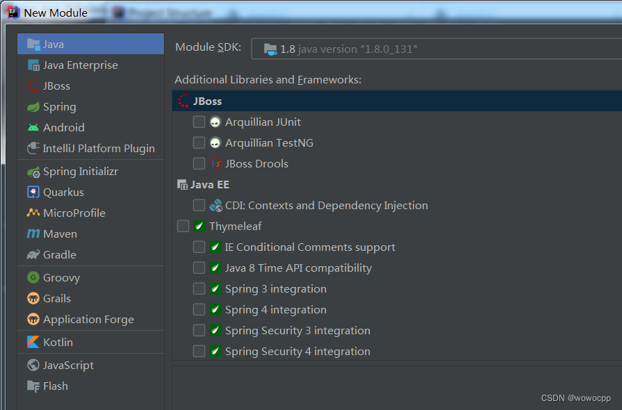Tick the Spring 3 integration checkbox
622x410 pixels.
click(199, 288)
